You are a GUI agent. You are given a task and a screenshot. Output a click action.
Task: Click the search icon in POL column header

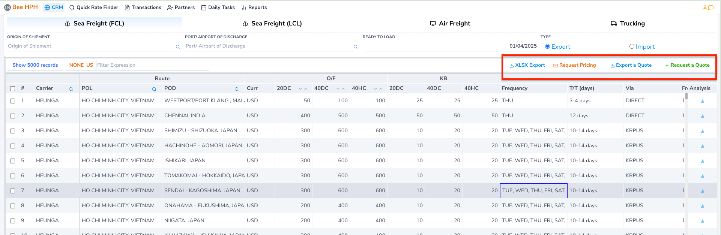[x=154, y=89]
